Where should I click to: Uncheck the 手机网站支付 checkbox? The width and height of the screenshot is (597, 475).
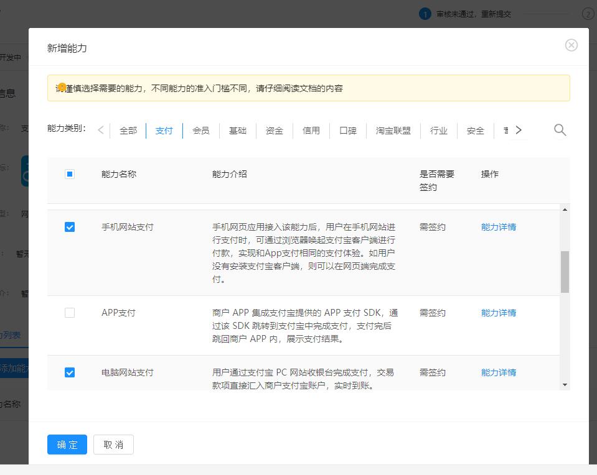70,227
